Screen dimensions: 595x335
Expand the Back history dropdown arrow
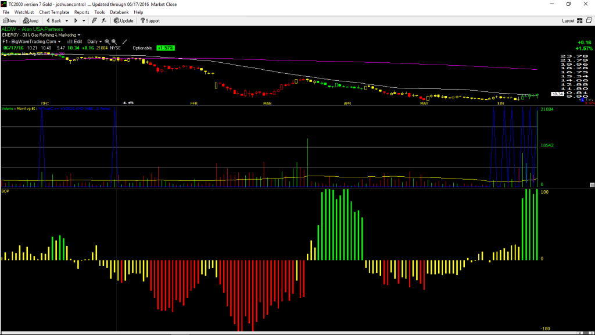[x=67, y=21]
